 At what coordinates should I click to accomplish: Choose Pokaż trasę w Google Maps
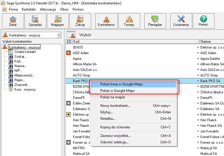134,84
